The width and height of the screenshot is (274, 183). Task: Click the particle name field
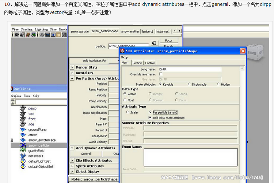click(129, 46)
